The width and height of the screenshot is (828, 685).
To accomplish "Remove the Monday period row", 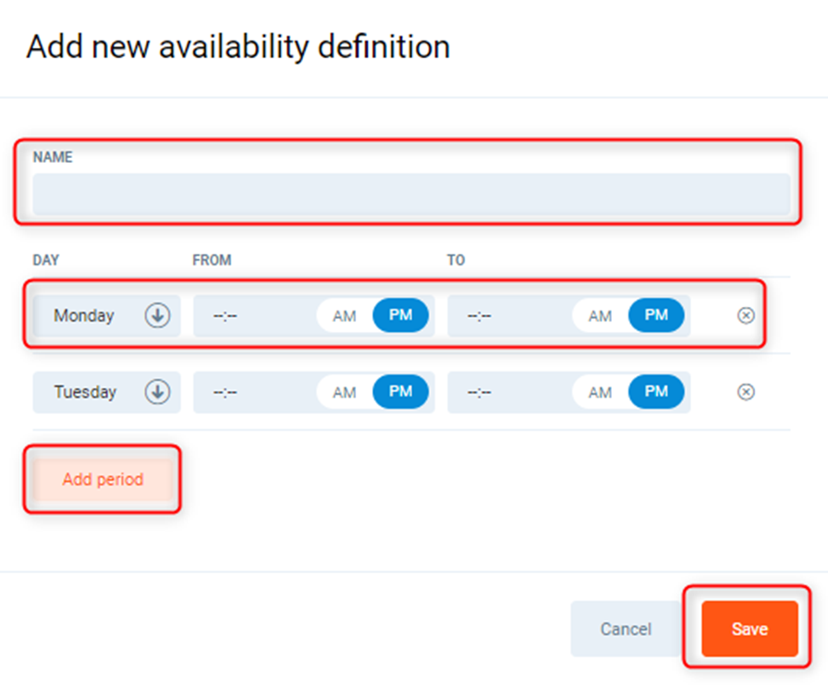I will pyautogui.click(x=746, y=316).
